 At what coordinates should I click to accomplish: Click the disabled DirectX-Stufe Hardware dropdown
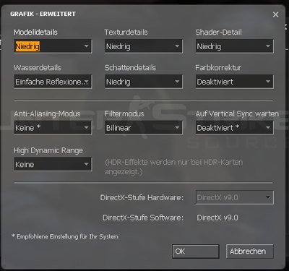235,197
